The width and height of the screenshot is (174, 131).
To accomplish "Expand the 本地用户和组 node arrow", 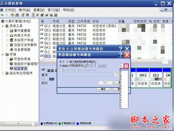I will point(7,40).
